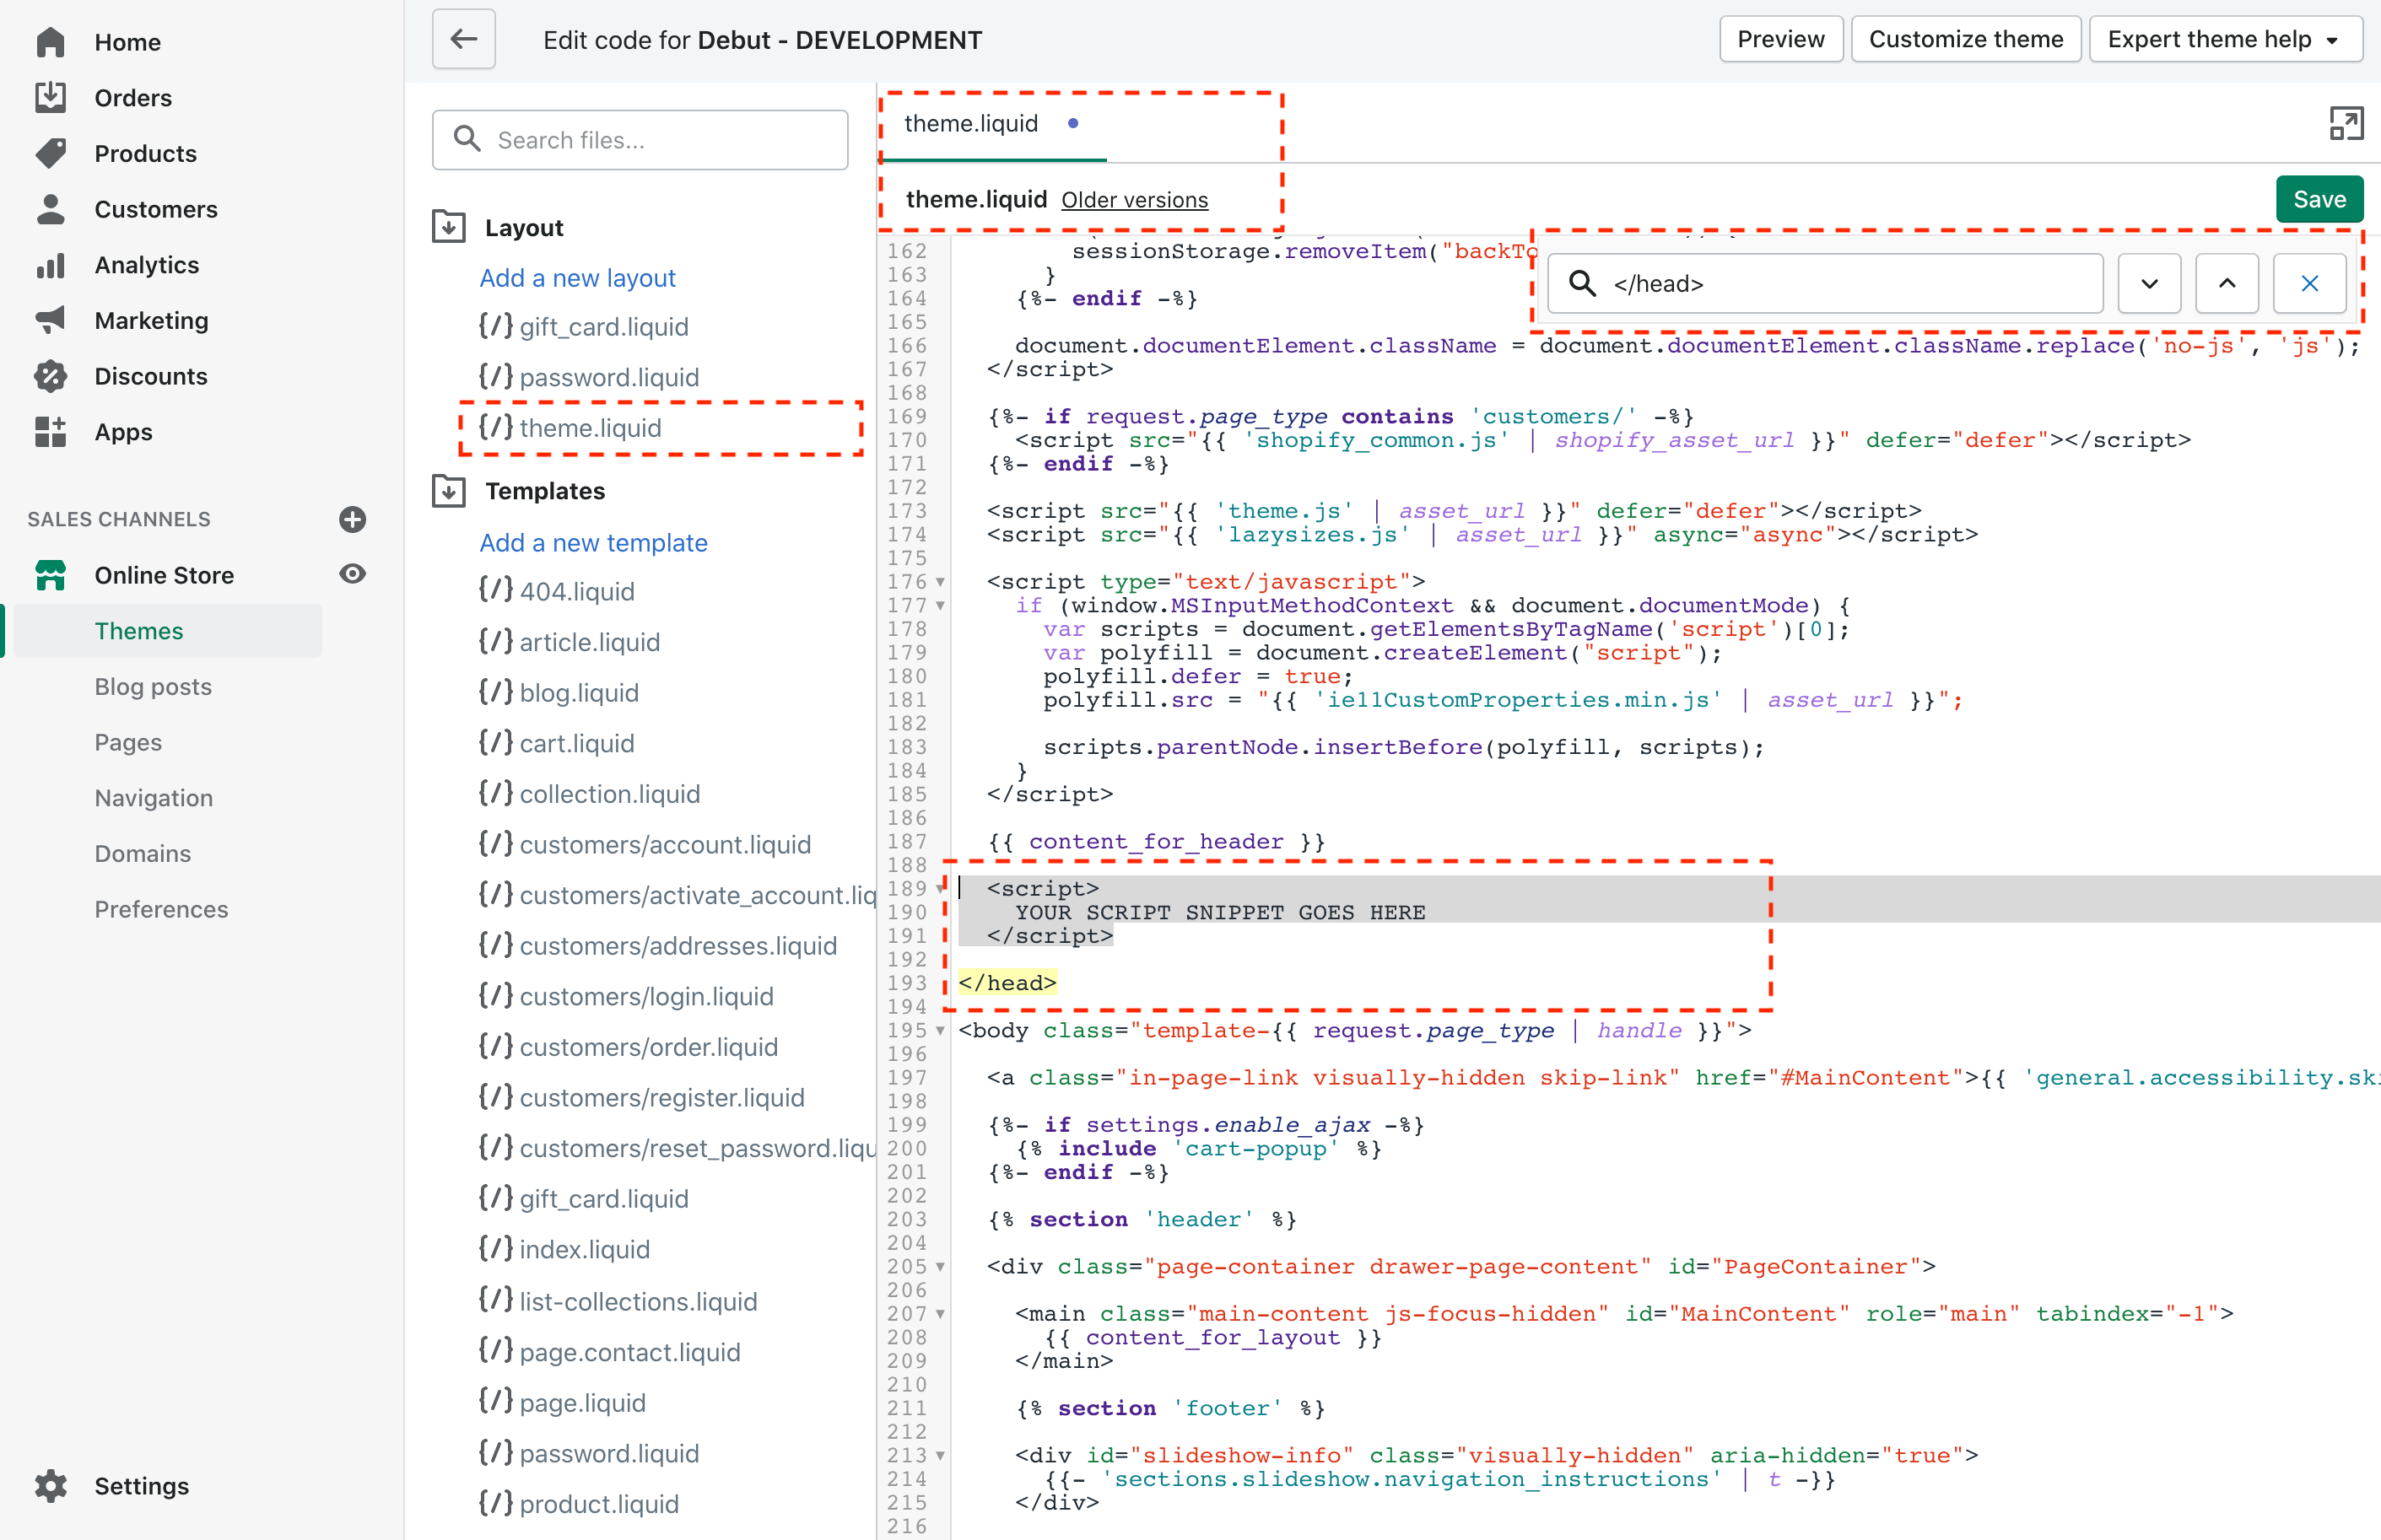
Task: Select Themes in the sidebar menu
Action: click(139, 630)
